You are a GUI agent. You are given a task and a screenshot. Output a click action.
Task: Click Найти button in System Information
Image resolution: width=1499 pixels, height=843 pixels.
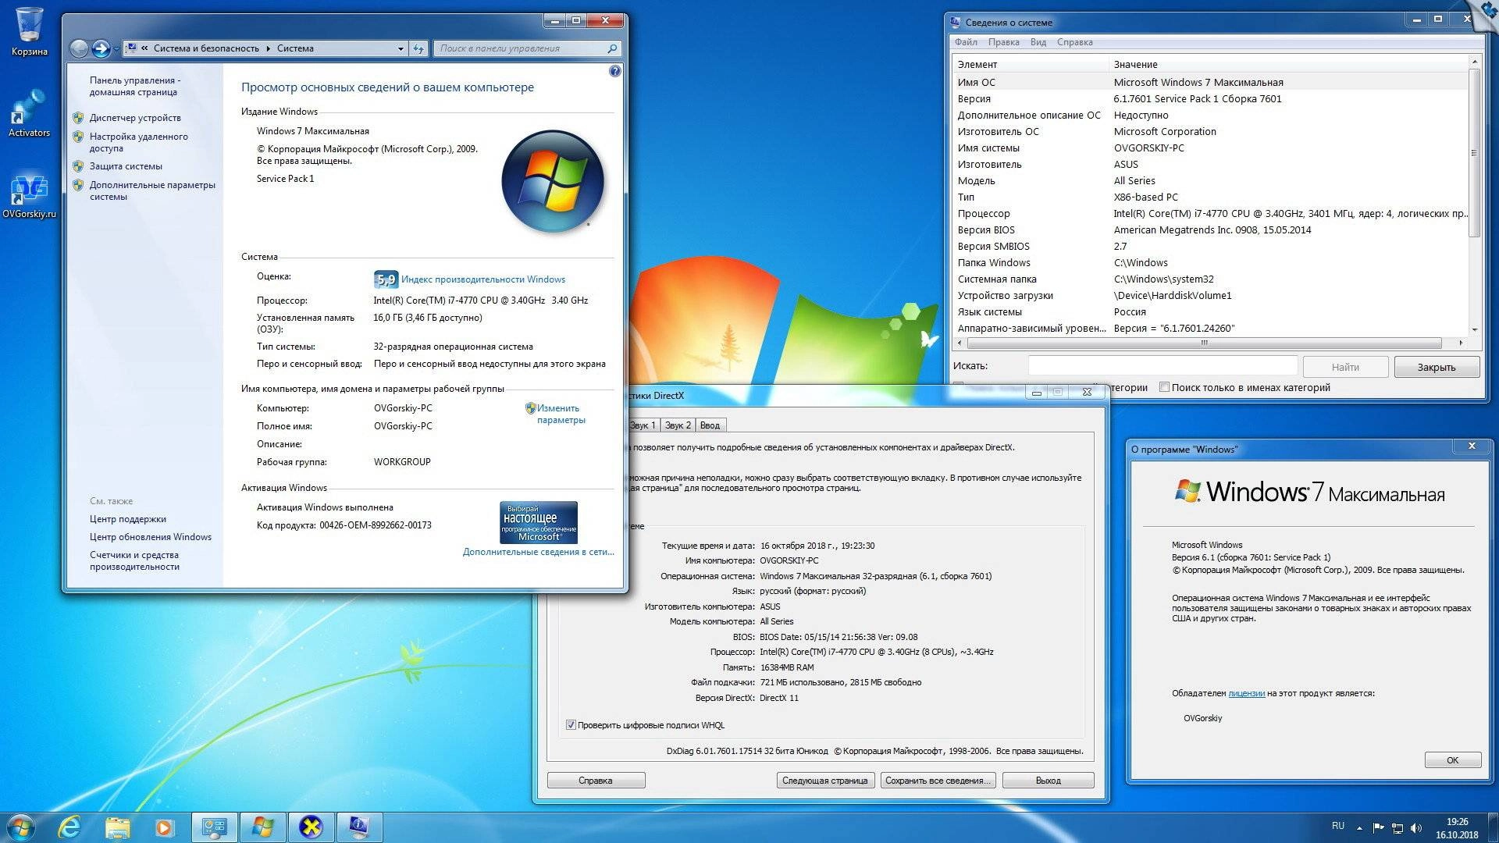(1345, 367)
